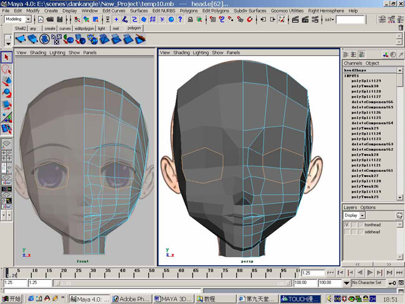The image size is (405, 304).
Task: Pick the Lasso select tool
Action: pos(6,69)
